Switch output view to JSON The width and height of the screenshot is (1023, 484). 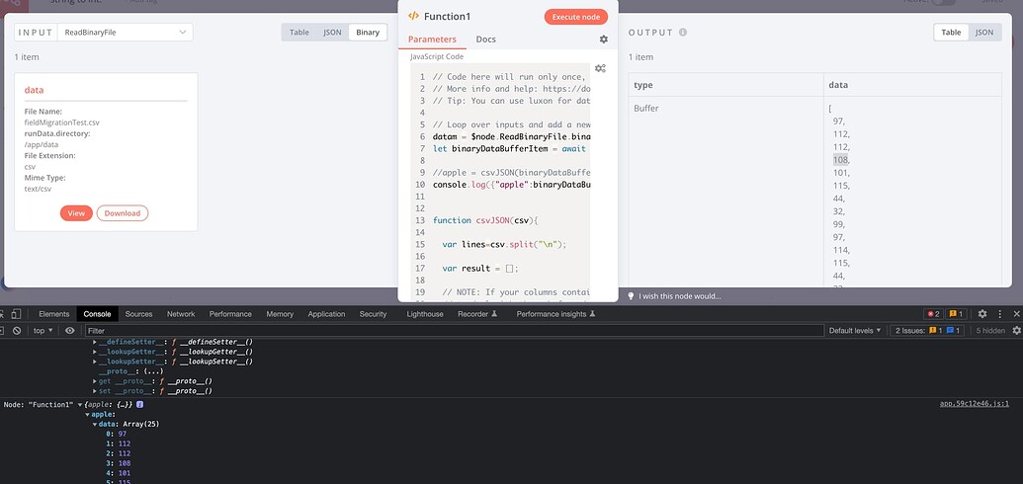tap(984, 32)
